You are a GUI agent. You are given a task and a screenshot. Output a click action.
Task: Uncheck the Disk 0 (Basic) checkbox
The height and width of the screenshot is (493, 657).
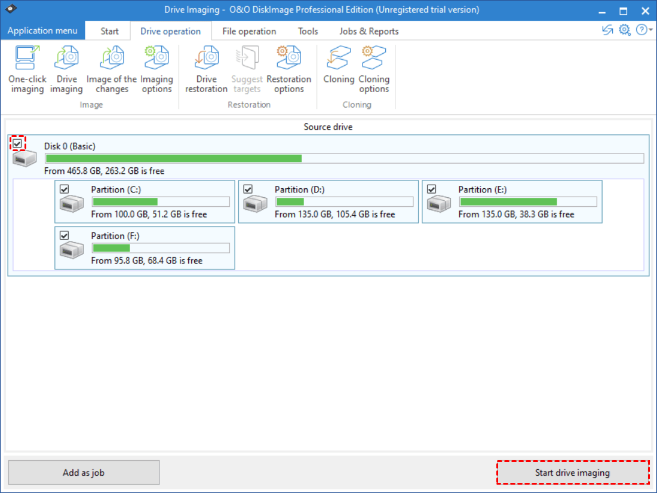tap(17, 144)
